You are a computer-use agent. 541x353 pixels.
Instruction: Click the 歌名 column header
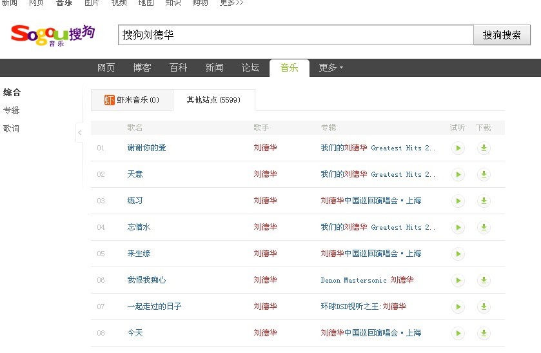coord(135,128)
